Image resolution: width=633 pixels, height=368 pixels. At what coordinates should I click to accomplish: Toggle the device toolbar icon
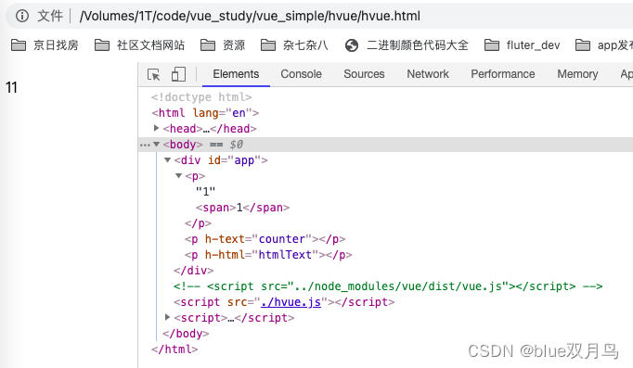(x=178, y=74)
